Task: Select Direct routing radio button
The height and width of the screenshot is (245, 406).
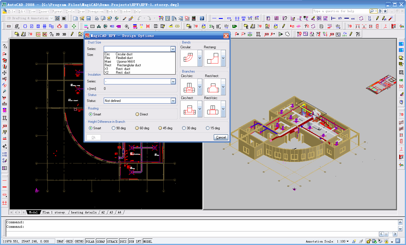Action: tap(137, 114)
